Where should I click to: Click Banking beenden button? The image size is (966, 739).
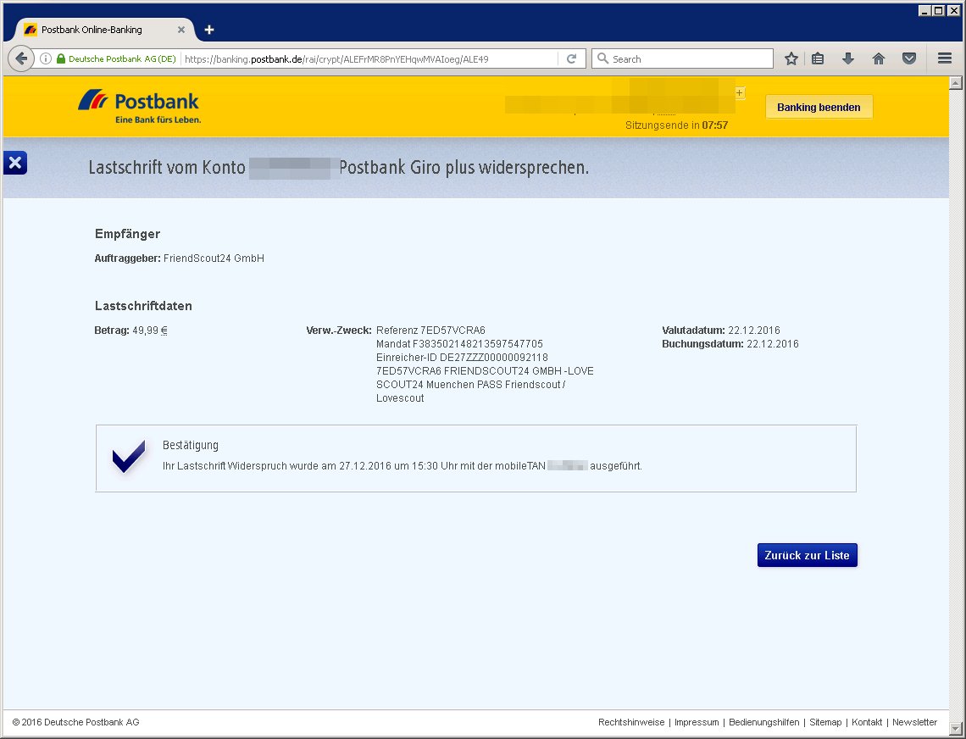click(819, 108)
